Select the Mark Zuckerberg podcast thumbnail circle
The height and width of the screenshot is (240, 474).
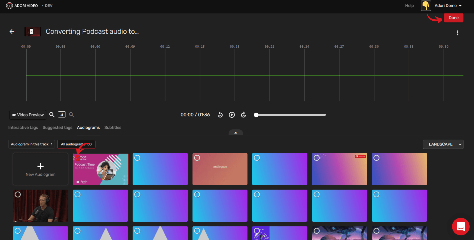click(x=18, y=194)
